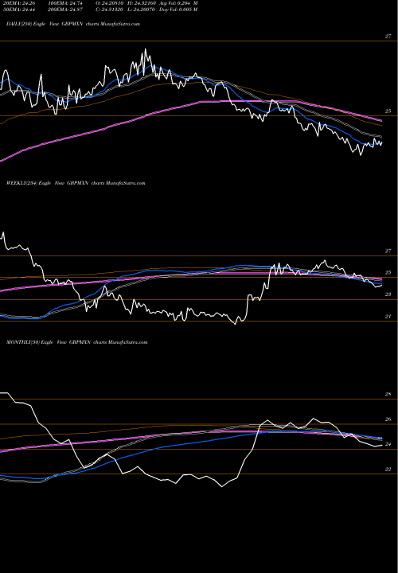Select the high price H: 24.32160
This screenshot has width=398, height=573.
[142, 3]
